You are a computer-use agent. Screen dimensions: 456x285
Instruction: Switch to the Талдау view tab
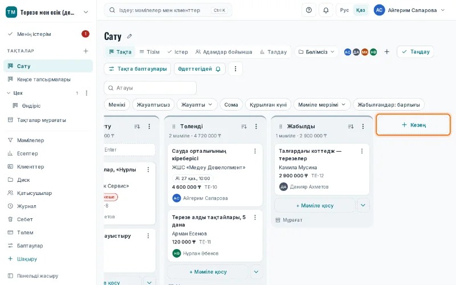[x=274, y=52]
